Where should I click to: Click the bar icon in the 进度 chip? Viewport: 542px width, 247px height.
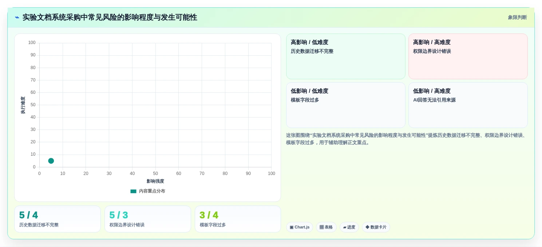point(345,227)
